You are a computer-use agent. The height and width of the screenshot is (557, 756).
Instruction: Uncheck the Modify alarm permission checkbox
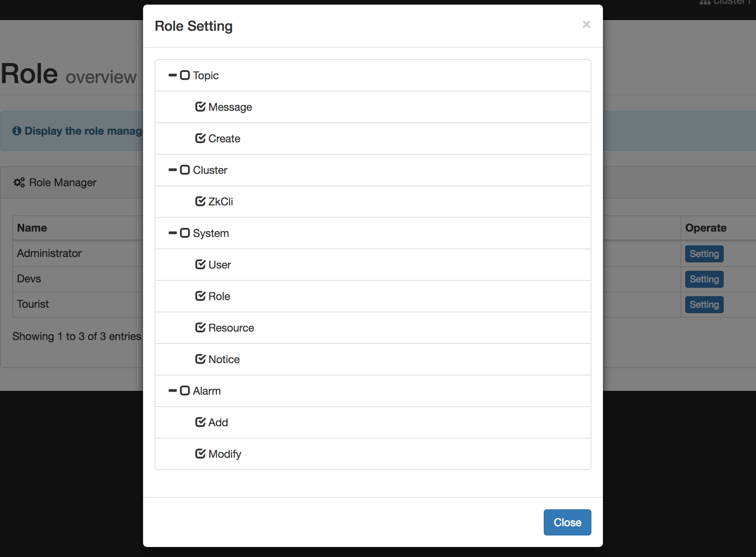pyautogui.click(x=200, y=454)
